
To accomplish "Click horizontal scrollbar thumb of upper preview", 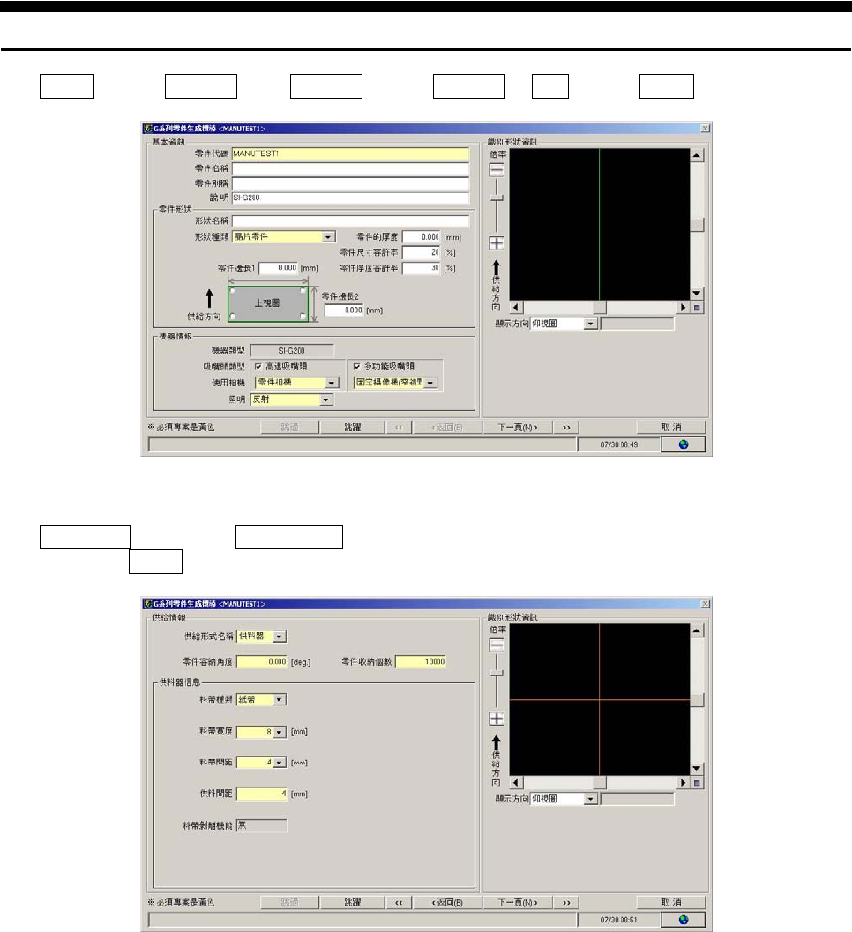I will [600, 308].
